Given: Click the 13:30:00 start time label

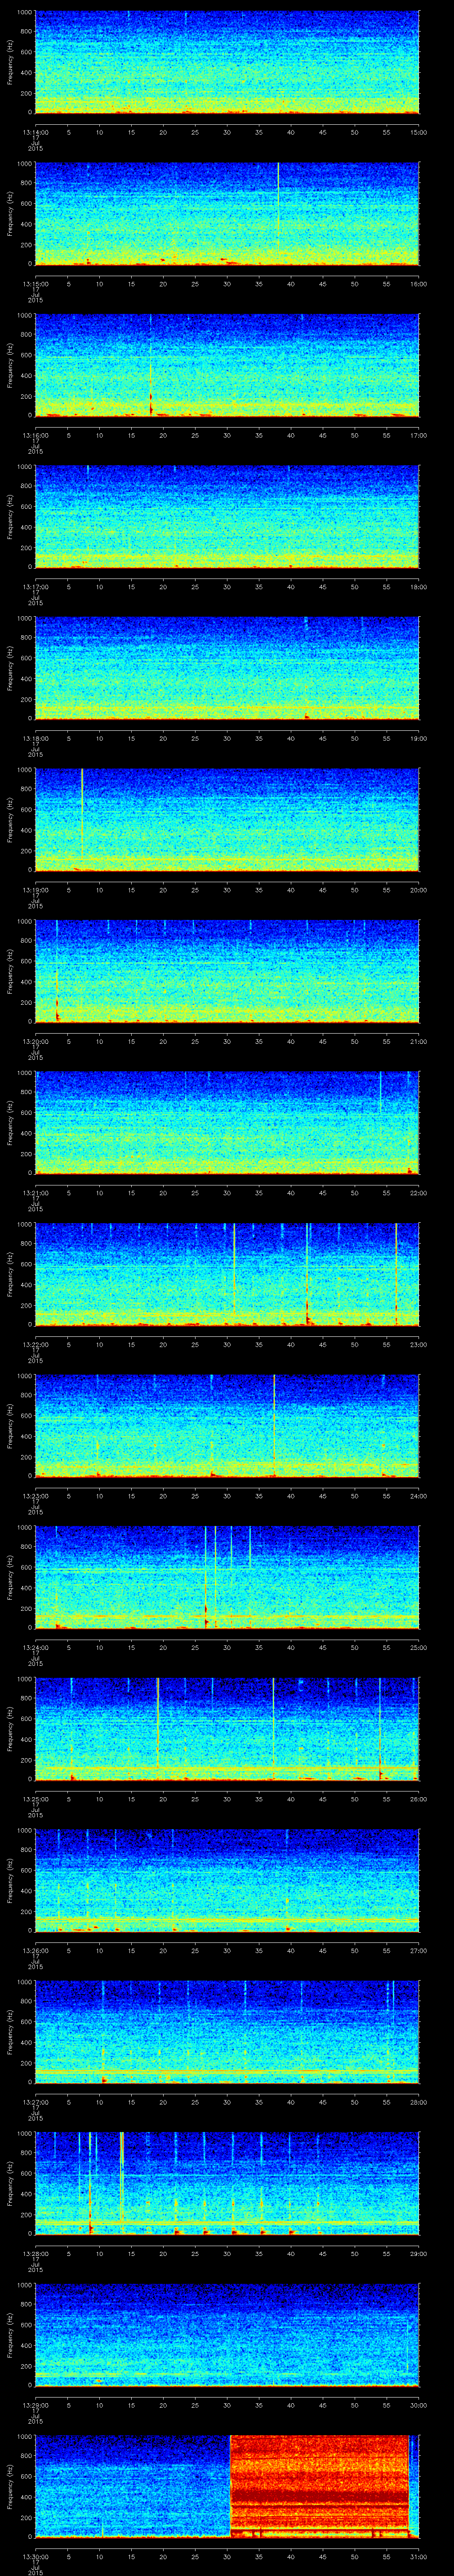Looking at the screenshot, I should click(35, 2556).
